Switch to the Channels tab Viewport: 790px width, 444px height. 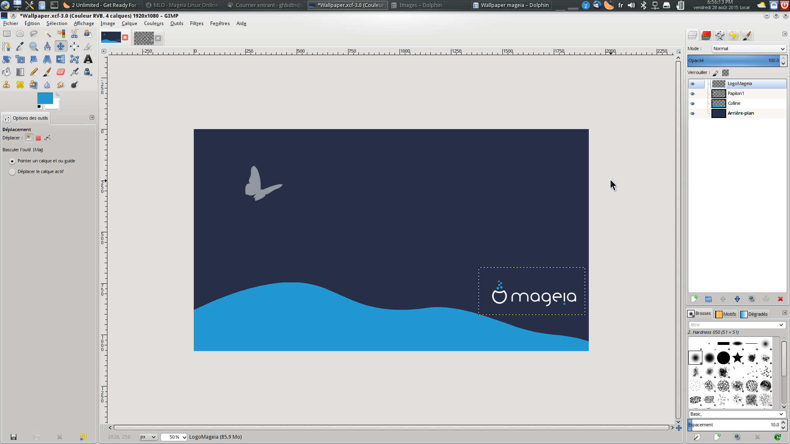(x=706, y=36)
